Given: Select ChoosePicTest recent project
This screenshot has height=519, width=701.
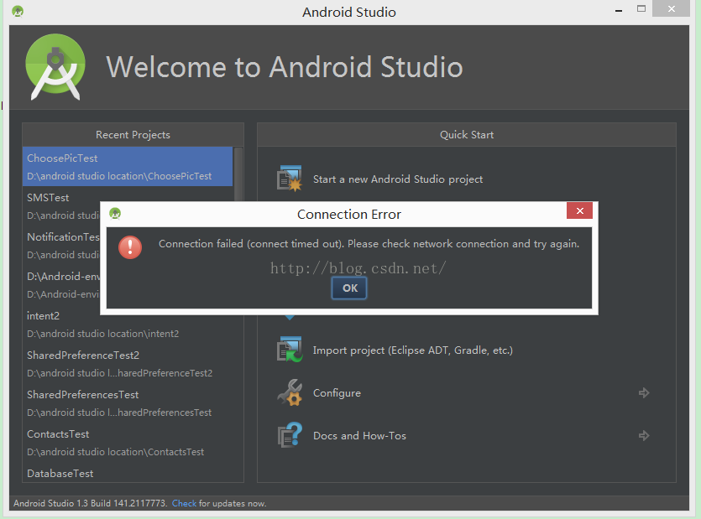Looking at the screenshot, I should 128,167.
